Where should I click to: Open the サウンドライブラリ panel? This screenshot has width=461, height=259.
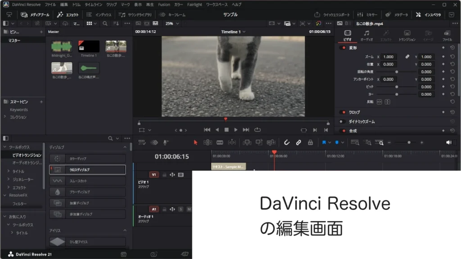[135, 15]
